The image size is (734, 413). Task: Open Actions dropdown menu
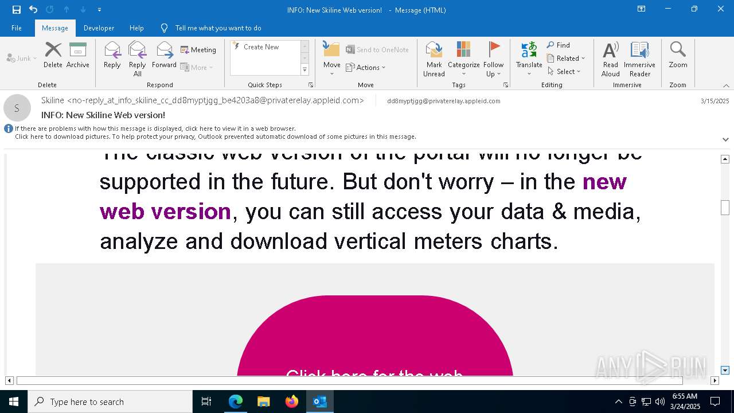pos(365,67)
